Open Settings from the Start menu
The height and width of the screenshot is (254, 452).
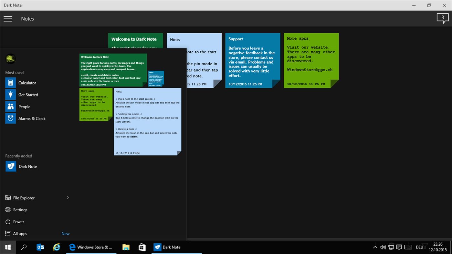(x=20, y=209)
